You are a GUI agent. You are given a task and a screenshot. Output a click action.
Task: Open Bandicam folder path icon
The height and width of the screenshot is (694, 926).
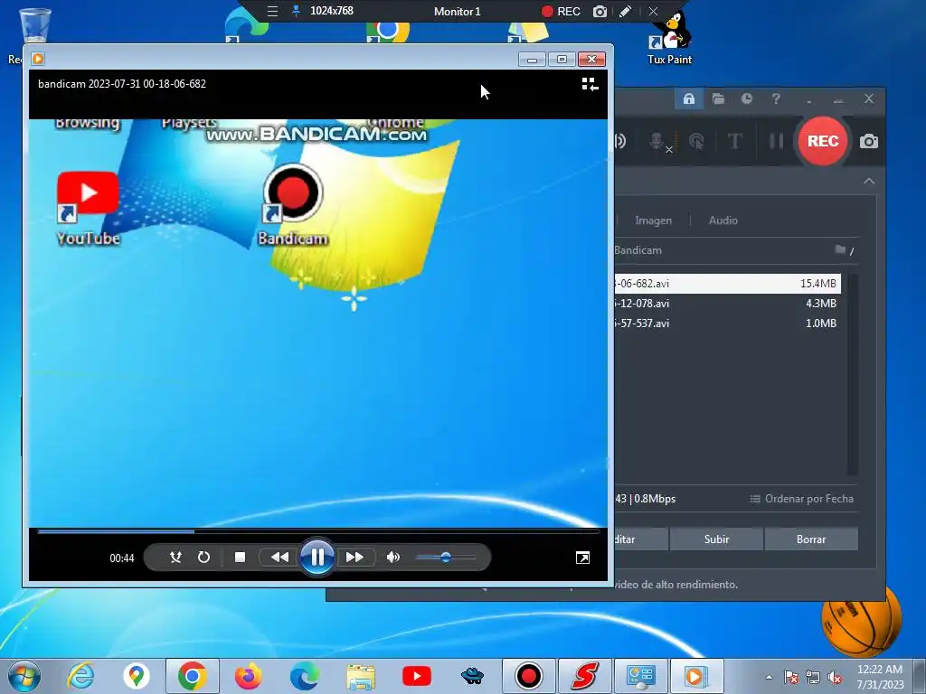click(840, 249)
